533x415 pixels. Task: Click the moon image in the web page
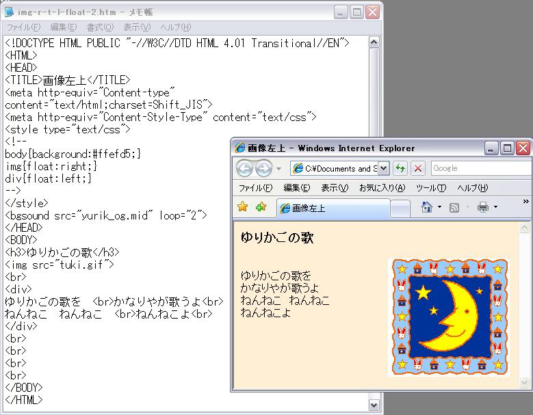point(449,317)
